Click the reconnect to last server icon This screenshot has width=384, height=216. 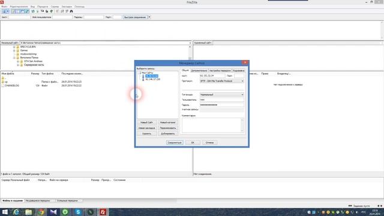(52, 11)
